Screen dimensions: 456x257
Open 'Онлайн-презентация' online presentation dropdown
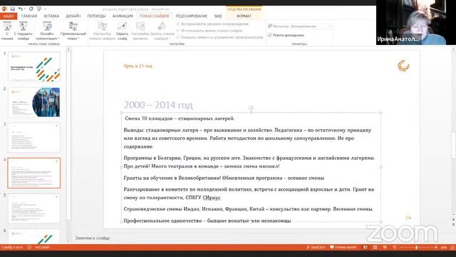point(47,31)
